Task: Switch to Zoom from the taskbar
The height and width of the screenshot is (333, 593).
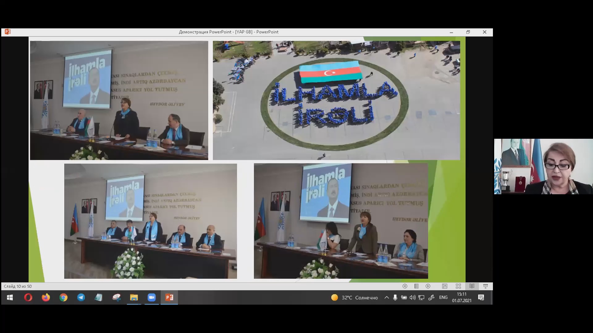Action: pyautogui.click(x=151, y=298)
